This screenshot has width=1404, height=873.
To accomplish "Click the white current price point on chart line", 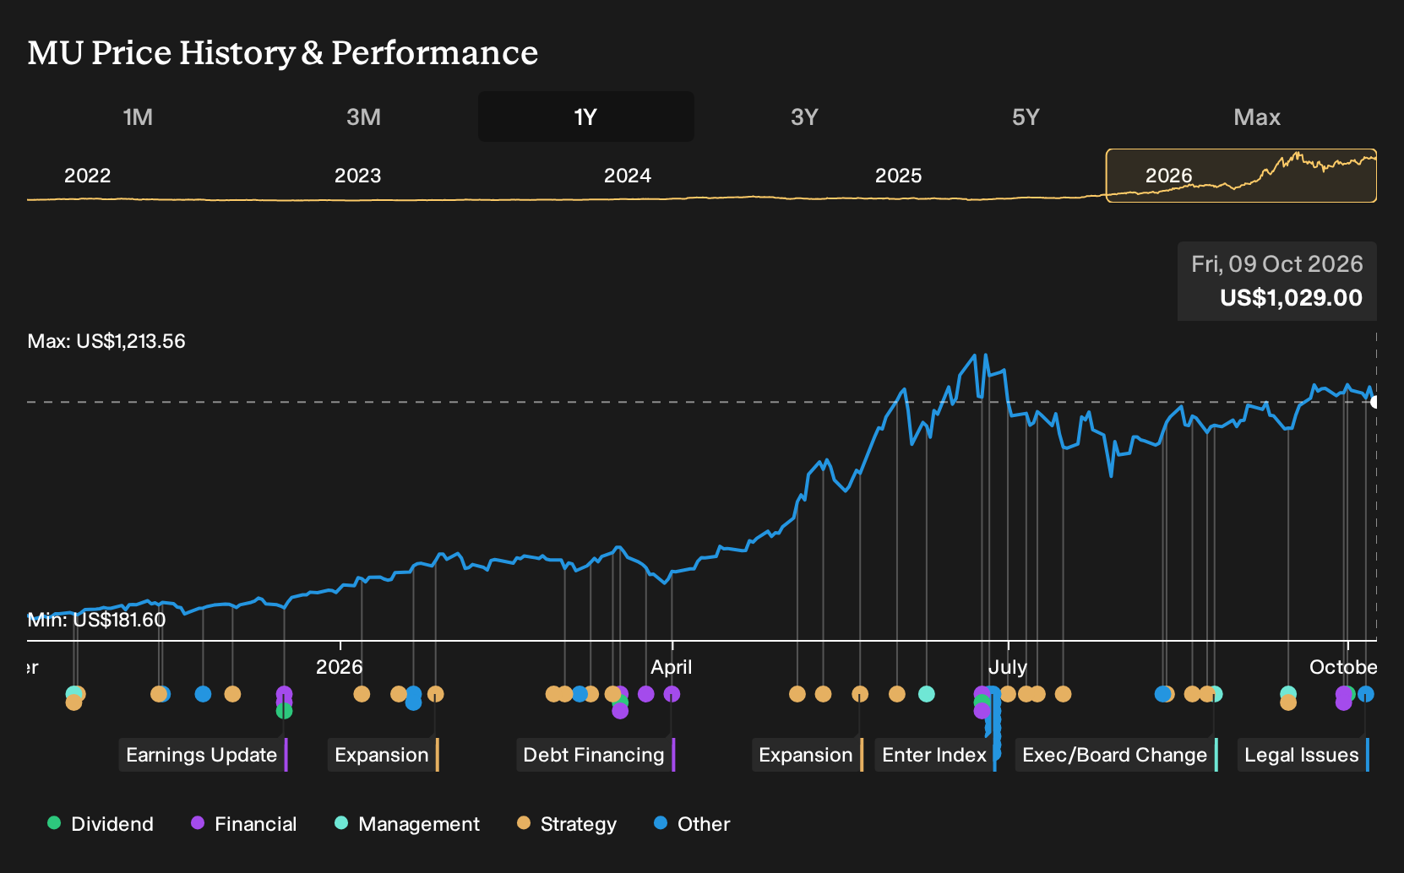I will (1375, 402).
